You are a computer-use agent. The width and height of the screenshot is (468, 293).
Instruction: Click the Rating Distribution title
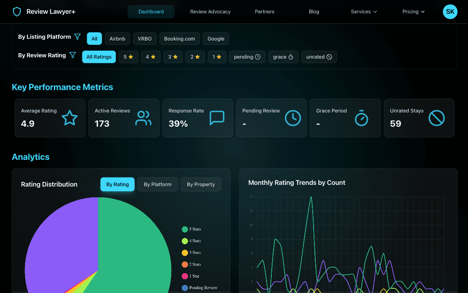click(49, 184)
